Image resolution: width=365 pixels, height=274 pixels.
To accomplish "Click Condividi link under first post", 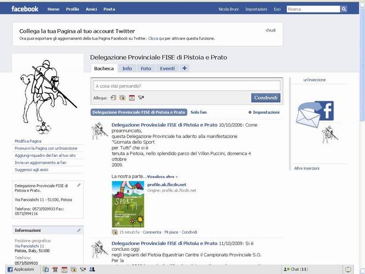I will tap(189, 232).
